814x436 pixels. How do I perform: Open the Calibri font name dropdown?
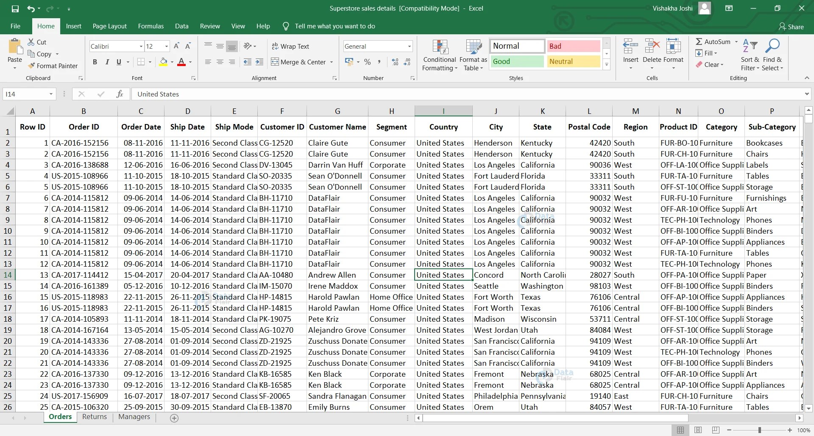[x=141, y=46]
